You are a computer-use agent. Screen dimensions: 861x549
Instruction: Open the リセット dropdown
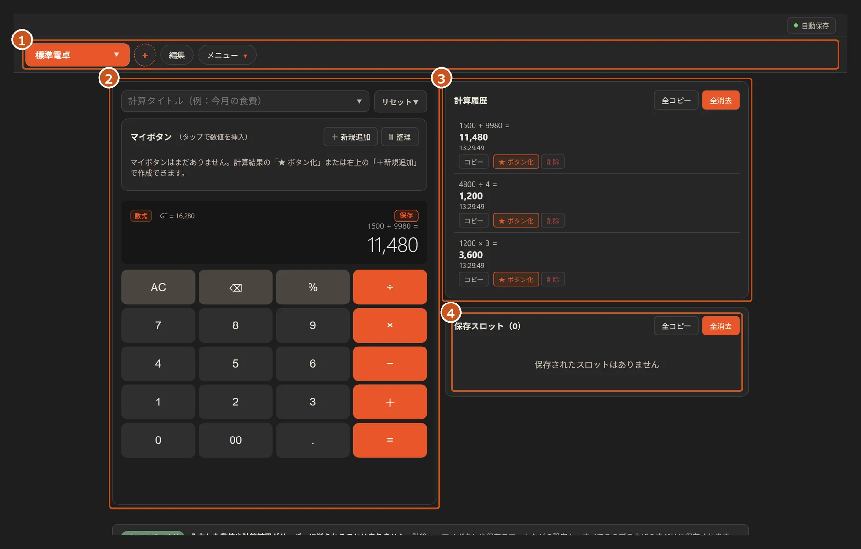(400, 101)
